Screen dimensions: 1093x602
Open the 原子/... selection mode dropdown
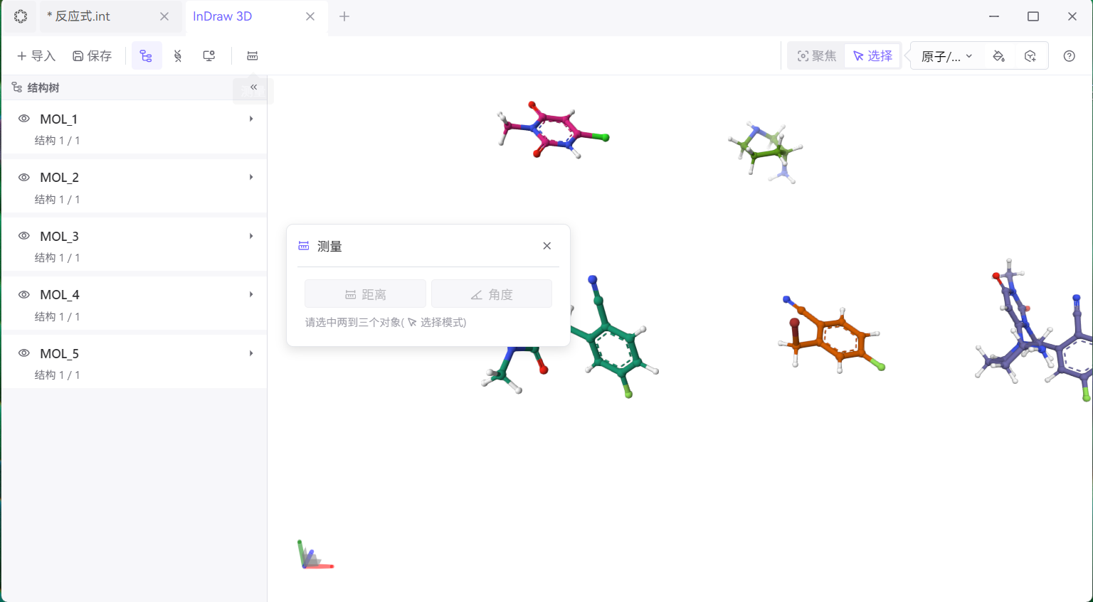[x=947, y=55]
